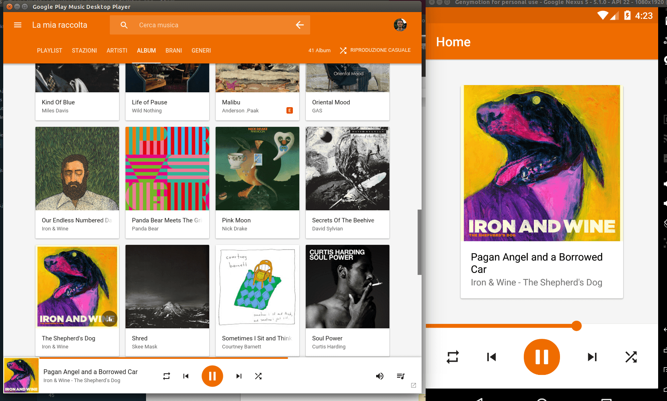
Task: Toggle repeat in Genymotion Android app
Action: (453, 357)
